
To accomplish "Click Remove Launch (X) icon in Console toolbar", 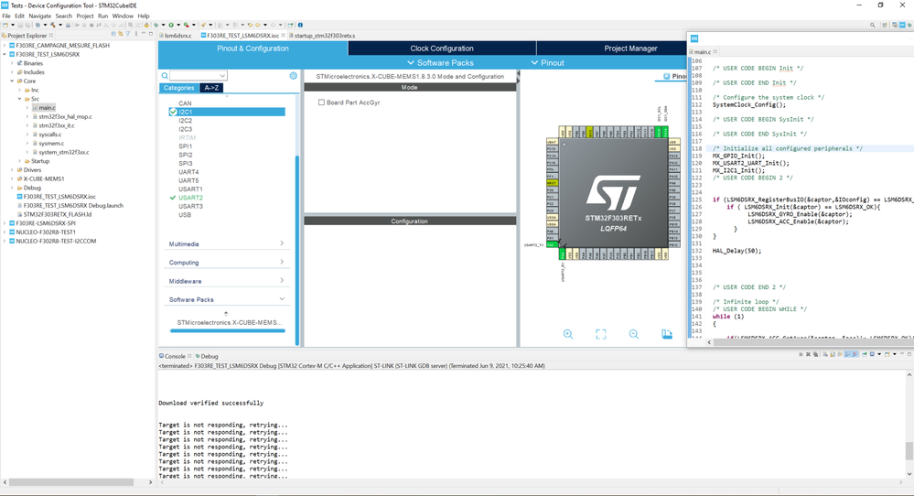I will (x=809, y=354).
